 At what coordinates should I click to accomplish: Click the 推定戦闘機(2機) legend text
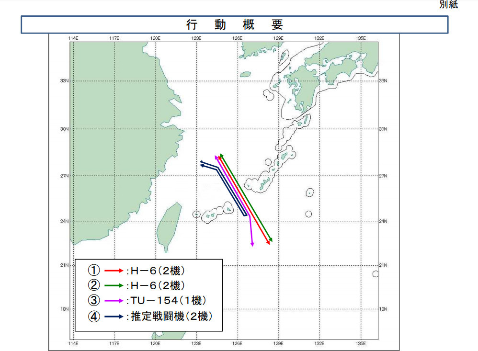pos(171,316)
